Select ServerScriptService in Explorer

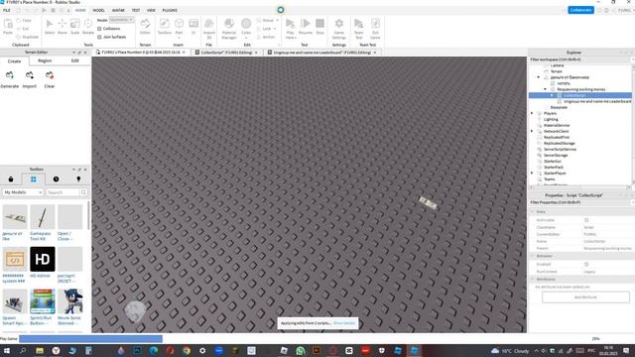point(560,150)
